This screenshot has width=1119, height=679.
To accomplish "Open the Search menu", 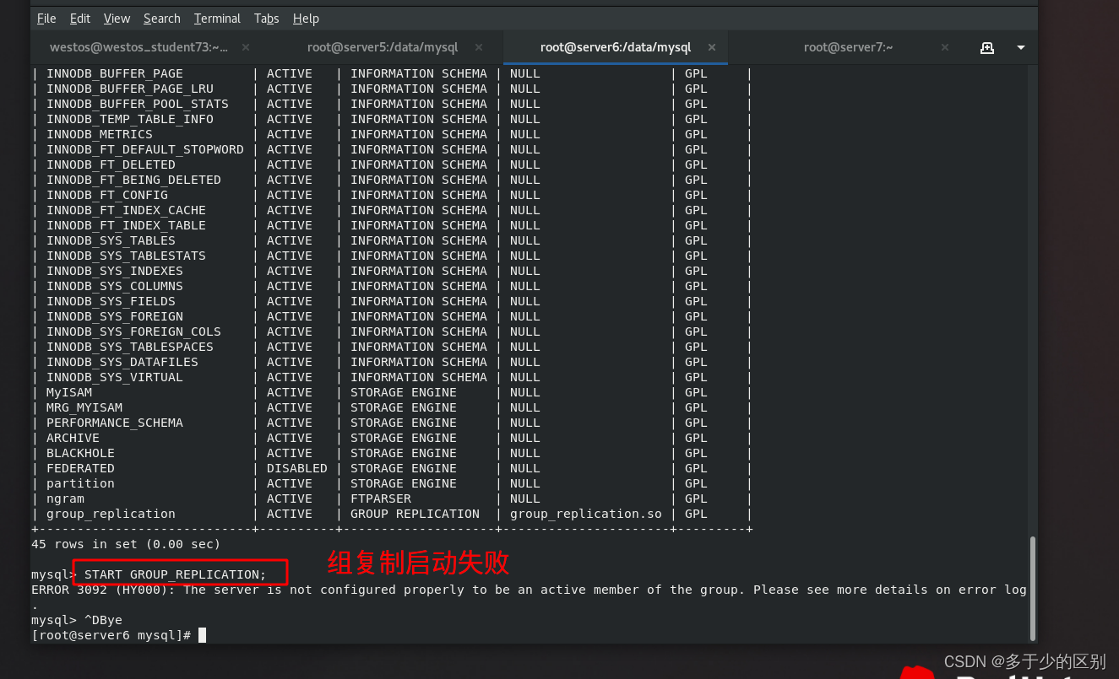I will [161, 19].
